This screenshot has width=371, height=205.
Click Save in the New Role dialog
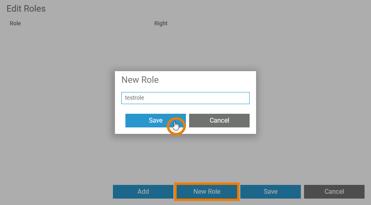click(x=155, y=121)
